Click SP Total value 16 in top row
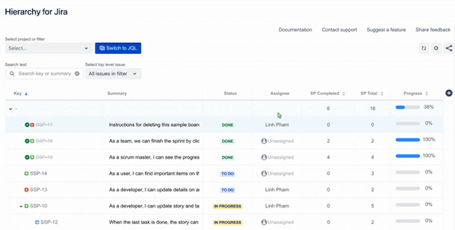Image resolution: width=455 pixels, height=230 pixels. tap(373, 108)
